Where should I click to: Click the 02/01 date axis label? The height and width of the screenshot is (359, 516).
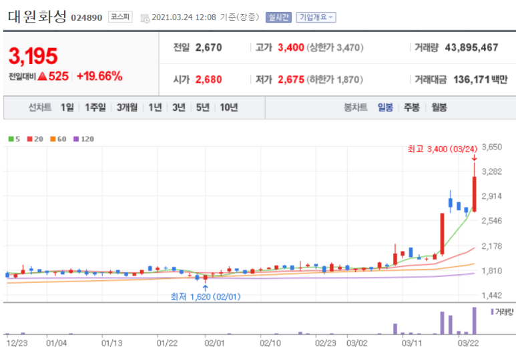[214, 343]
